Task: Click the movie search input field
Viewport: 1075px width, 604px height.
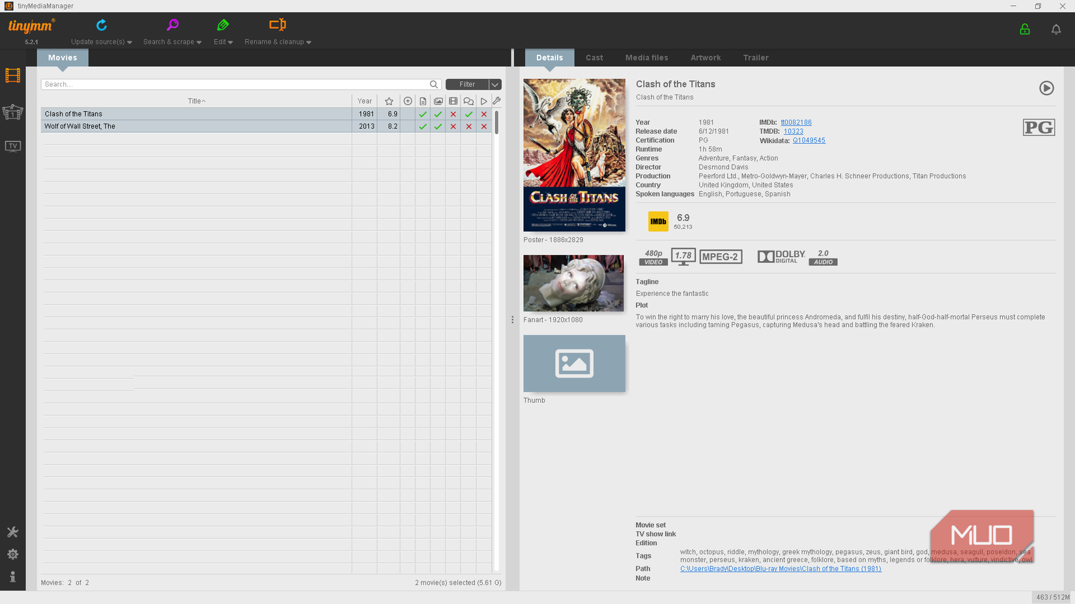Action: point(235,85)
